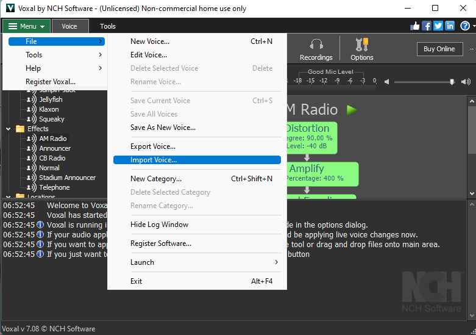Screen dimensions: 476x335
Task: Select Import Voice... menu item
Action: pyautogui.click(x=197, y=160)
